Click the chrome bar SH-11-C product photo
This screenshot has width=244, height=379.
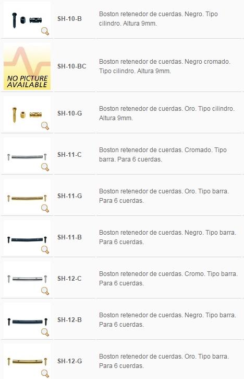click(x=27, y=155)
